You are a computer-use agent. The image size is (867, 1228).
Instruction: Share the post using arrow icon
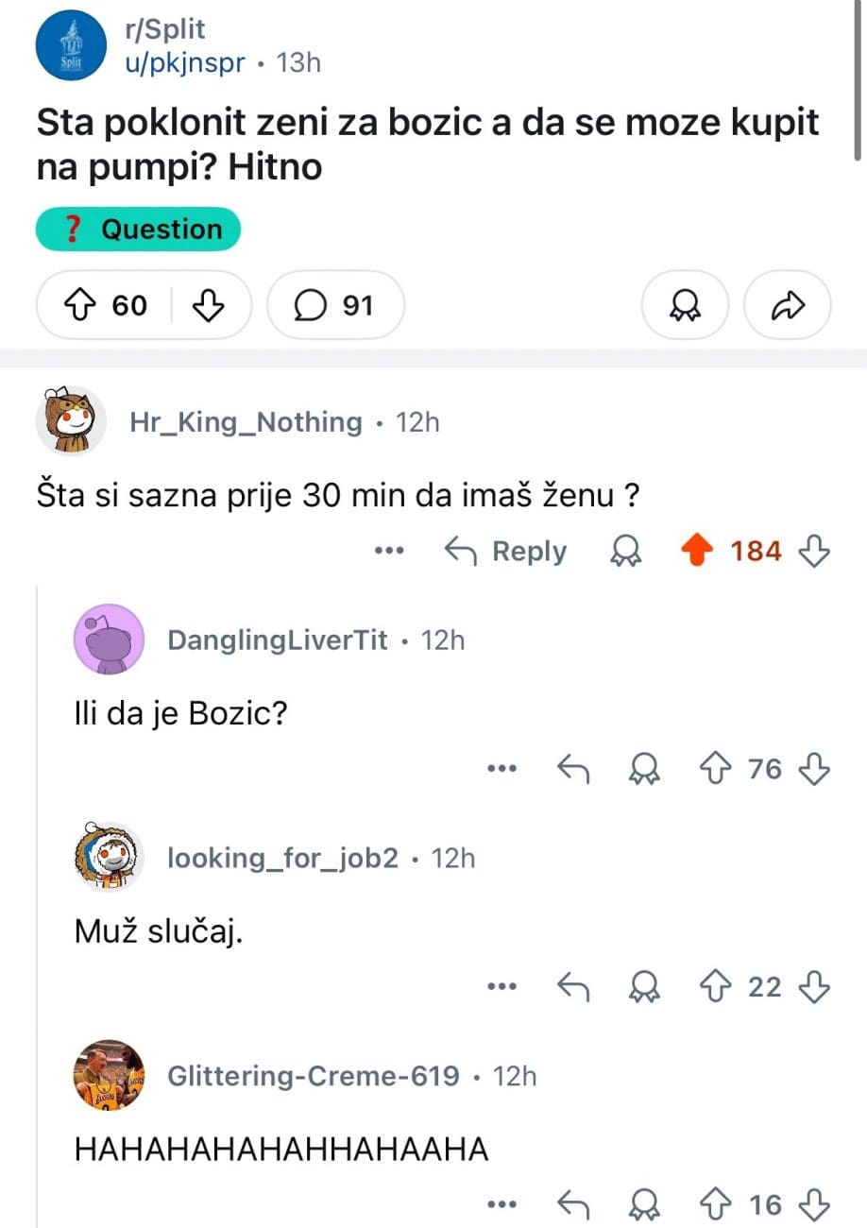pos(788,305)
